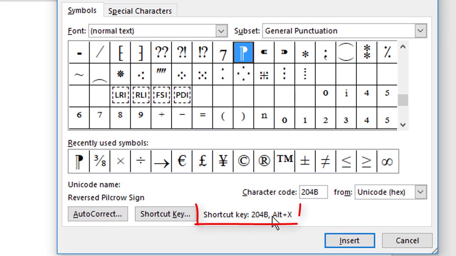
Task: Open the from Unicode (hex) dropdown
Action: (420, 192)
